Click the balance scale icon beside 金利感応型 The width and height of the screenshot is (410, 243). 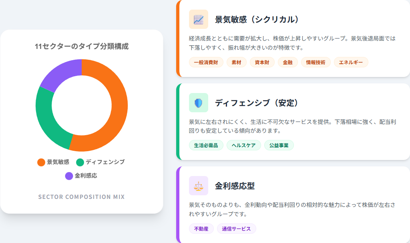[199, 186]
